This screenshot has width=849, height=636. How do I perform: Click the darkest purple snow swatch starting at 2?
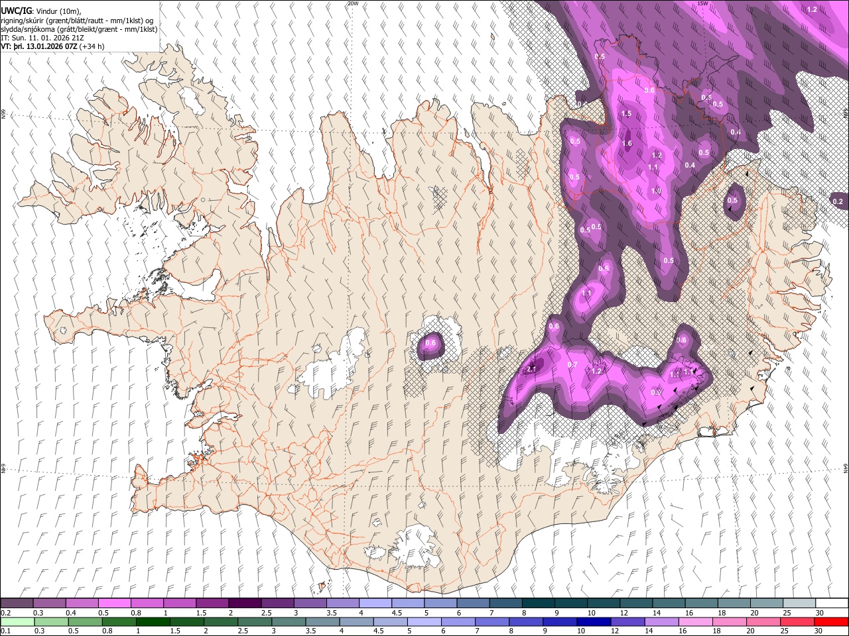click(245, 603)
